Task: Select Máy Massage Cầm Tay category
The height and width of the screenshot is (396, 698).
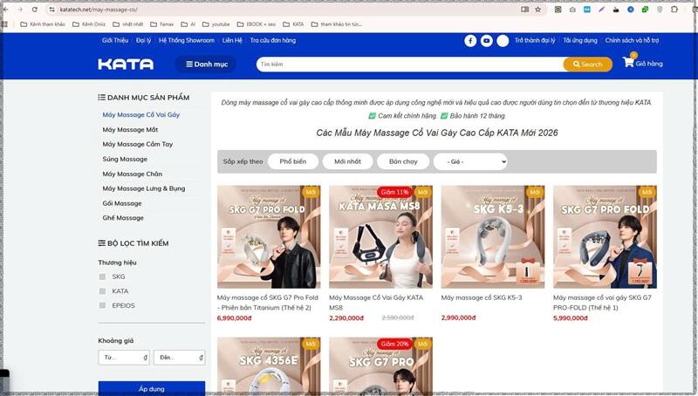Action: 138,144
